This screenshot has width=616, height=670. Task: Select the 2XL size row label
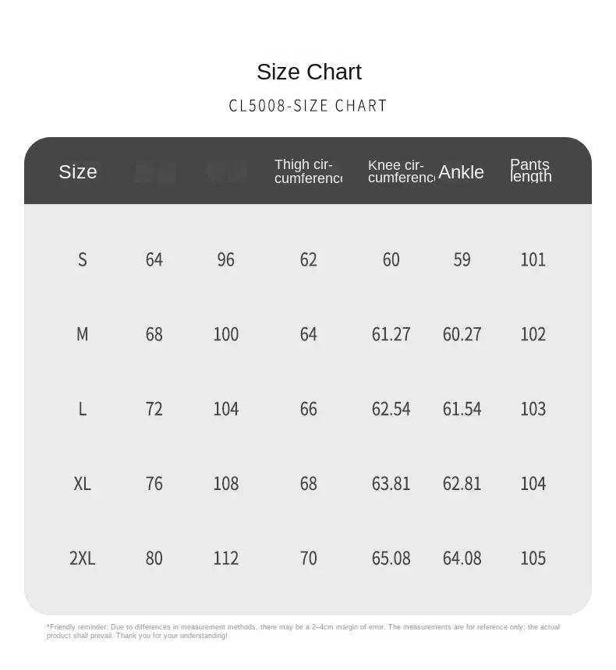pos(82,558)
